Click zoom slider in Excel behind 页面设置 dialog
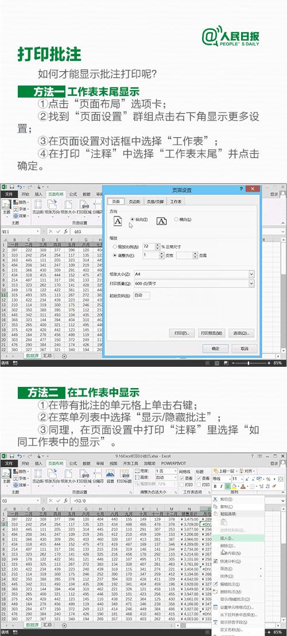Image resolution: width=287 pixels, height=636 pixels. coord(248,363)
